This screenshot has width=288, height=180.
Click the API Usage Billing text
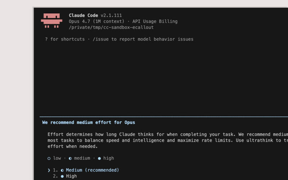coord(155,22)
